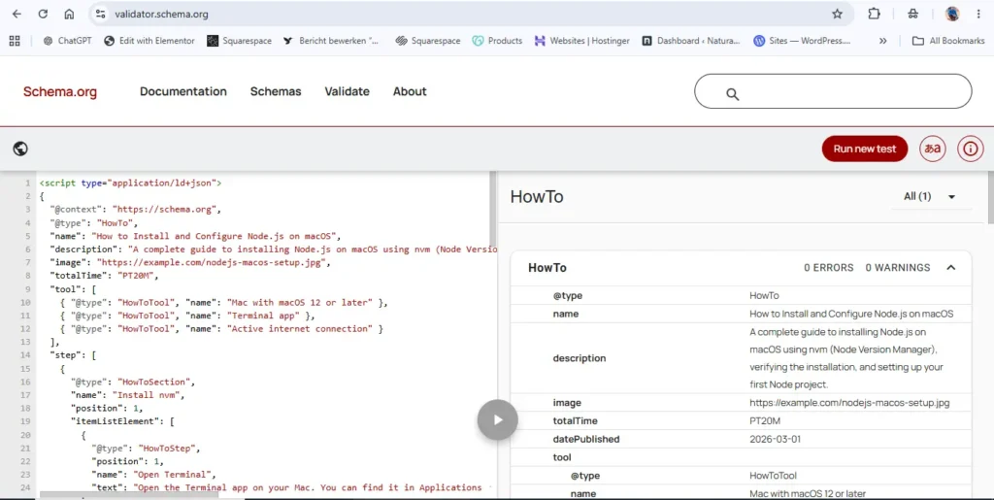Image resolution: width=994 pixels, height=500 pixels.
Task: Run validation with the play button
Action: coord(498,419)
